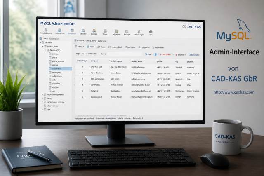Select the 'Alpha Solutions' company cell

tap(97, 73)
